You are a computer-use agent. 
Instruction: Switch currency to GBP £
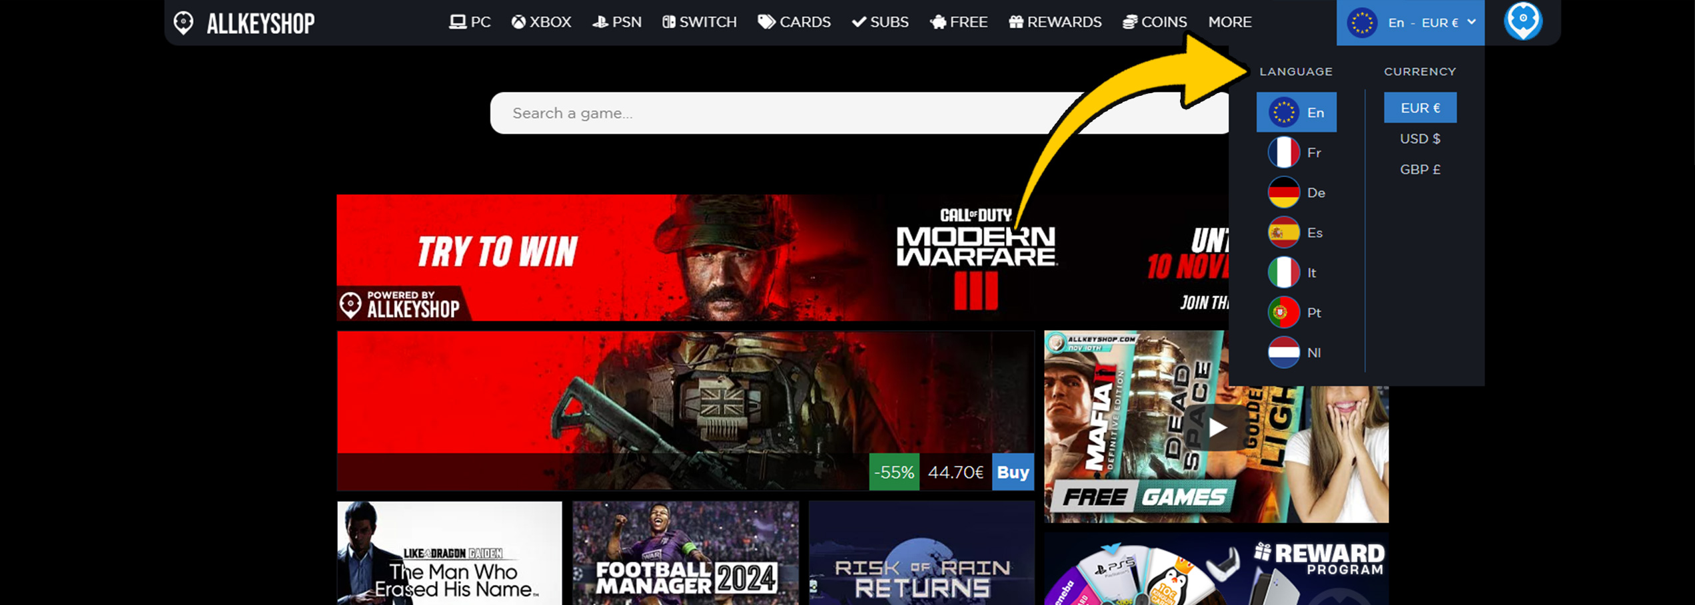click(1419, 169)
